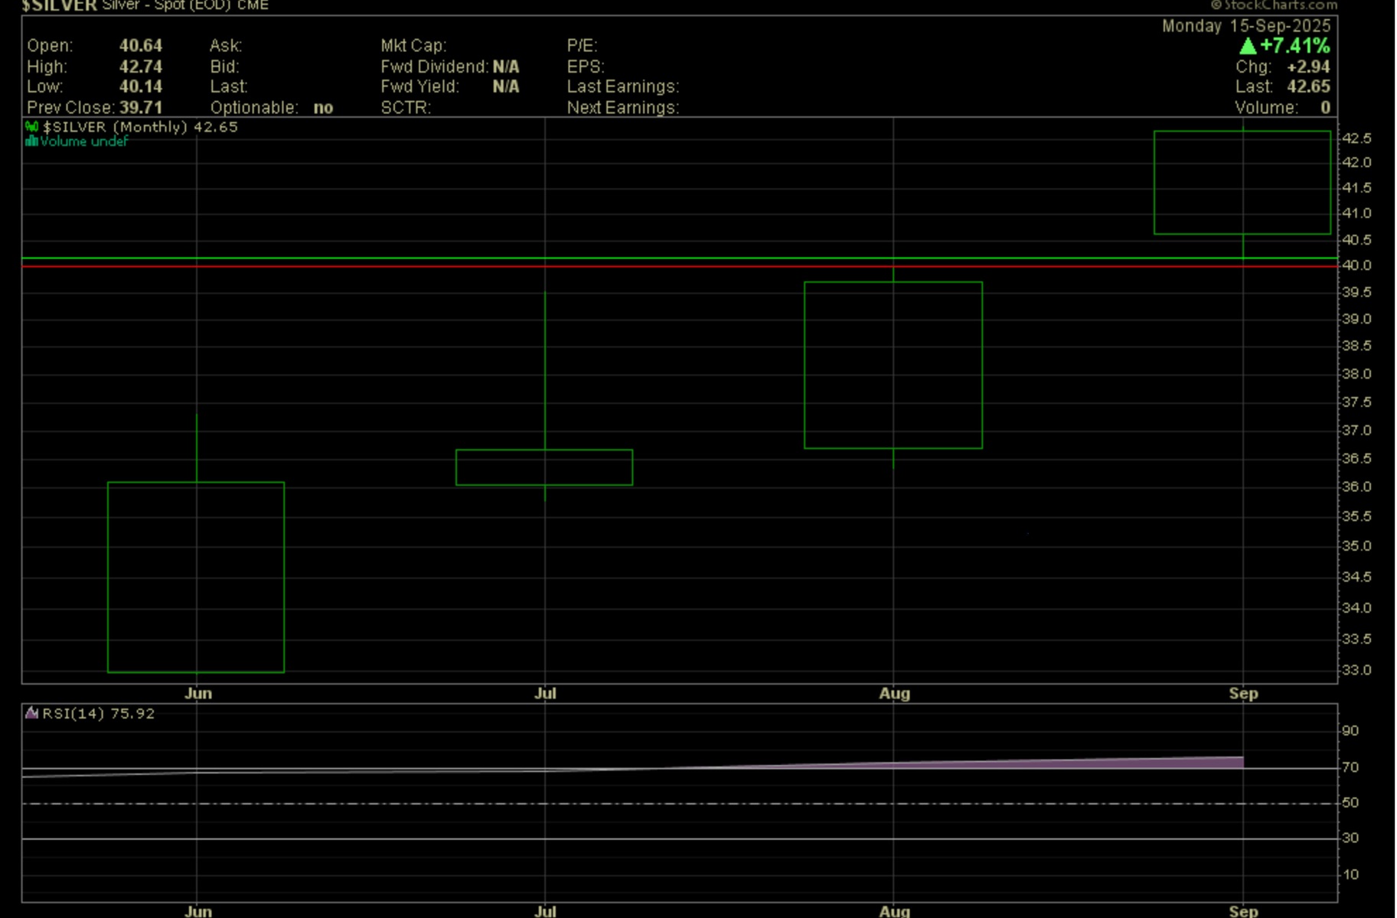Click the Monday 15-Sep-2025 date
The height and width of the screenshot is (918, 1397).
pyautogui.click(x=1246, y=26)
